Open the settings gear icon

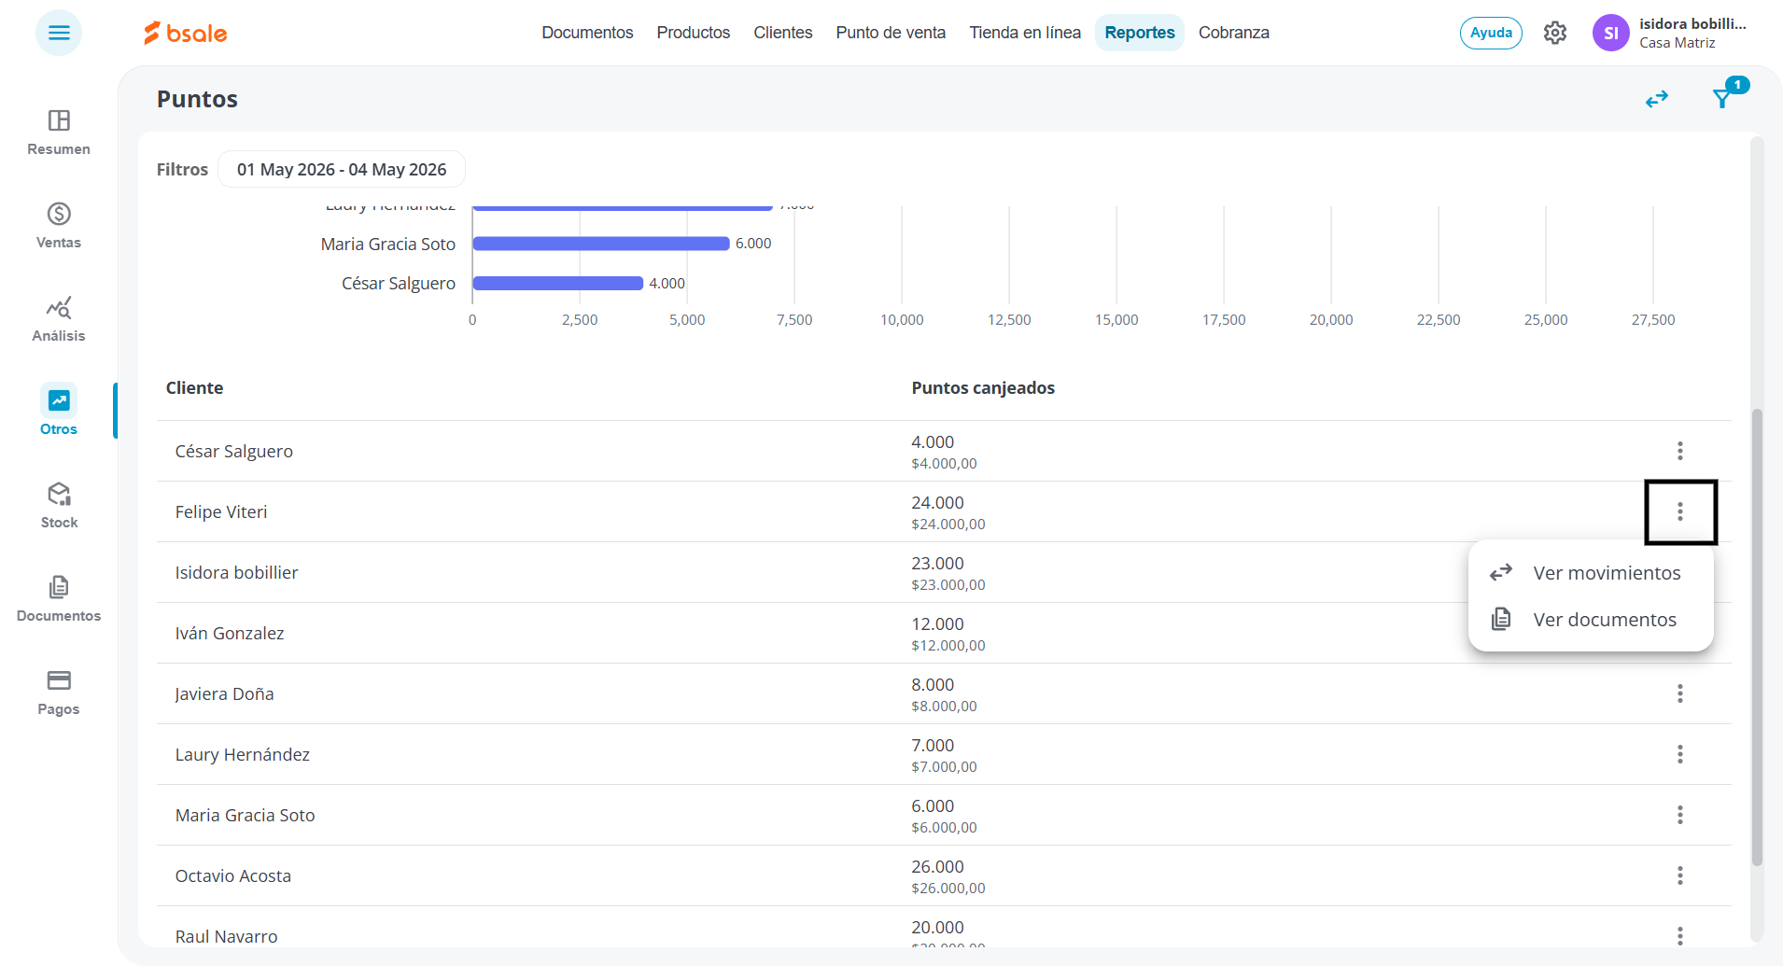click(x=1555, y=33)
